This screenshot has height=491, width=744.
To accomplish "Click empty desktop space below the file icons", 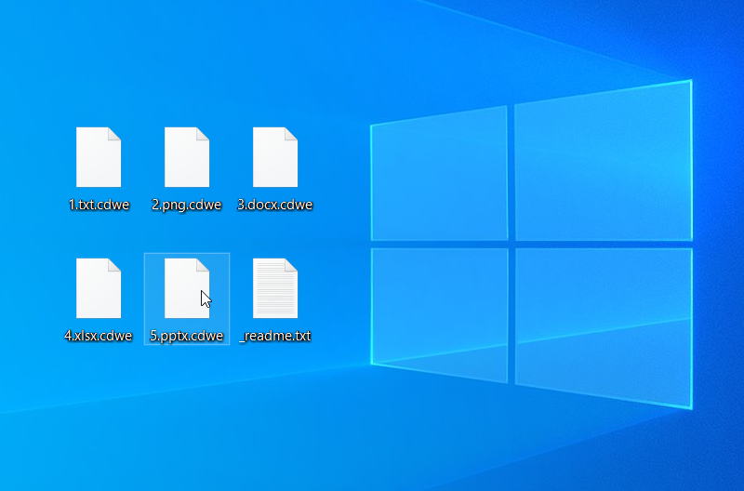I will point(186,418).
